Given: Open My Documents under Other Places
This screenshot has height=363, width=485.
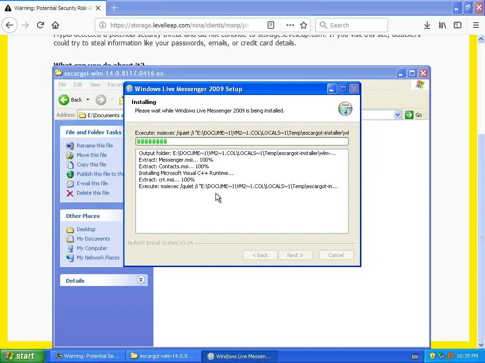Looking at the screenshot, I should (x=93, y=239).
